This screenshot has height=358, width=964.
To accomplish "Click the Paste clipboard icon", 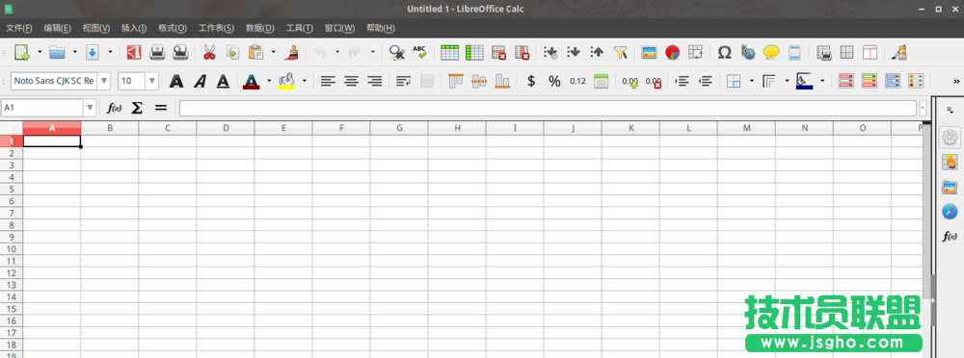I will pos(255,52).
